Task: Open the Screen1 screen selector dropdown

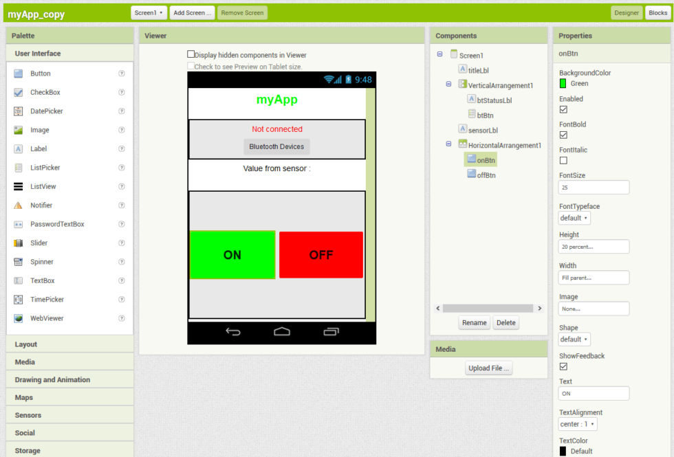Action: pos(149,12)
